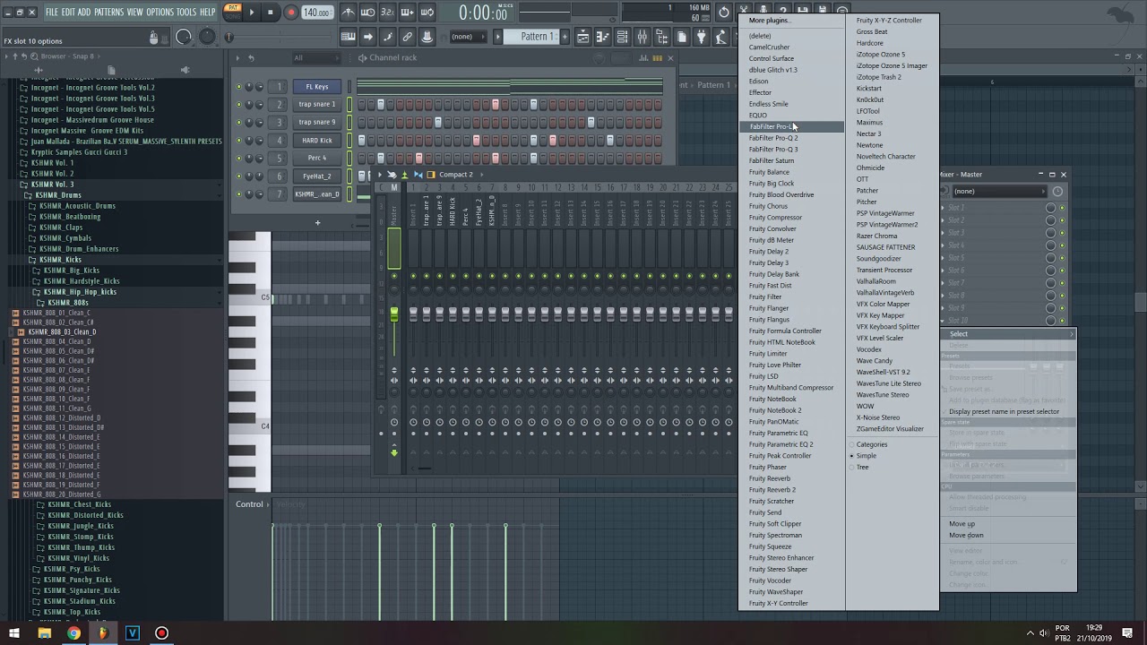Click the Stop playback button
The image size is (1147, 645).
pos(271,13)
